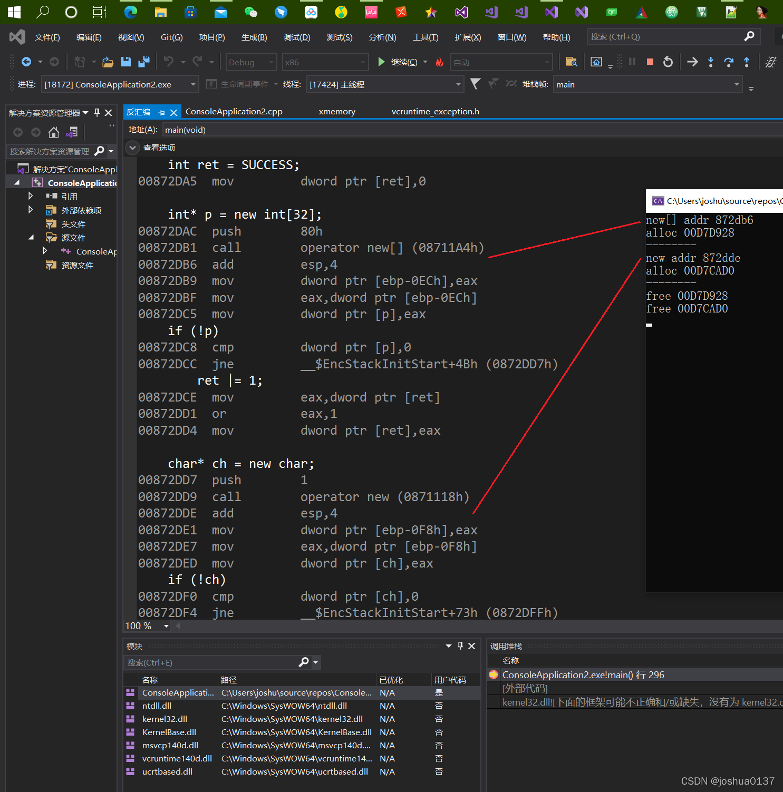
Task: Collapse the Source Files tree node
Action: pyautogui.click(x=31, y=238)
